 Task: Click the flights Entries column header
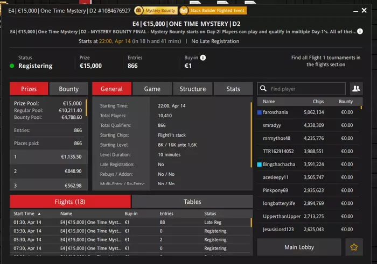pos(166,213)
